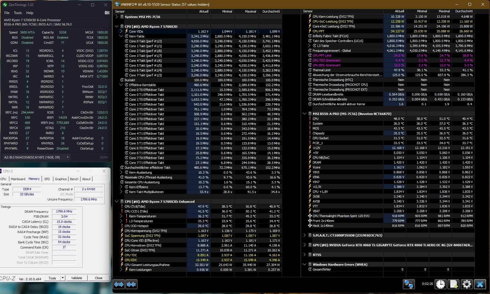The width and height of the screenshot is (490, 294).
Task: Click the DRAM Frequency field in CPU-Z
Action: [x=64, y=212]
